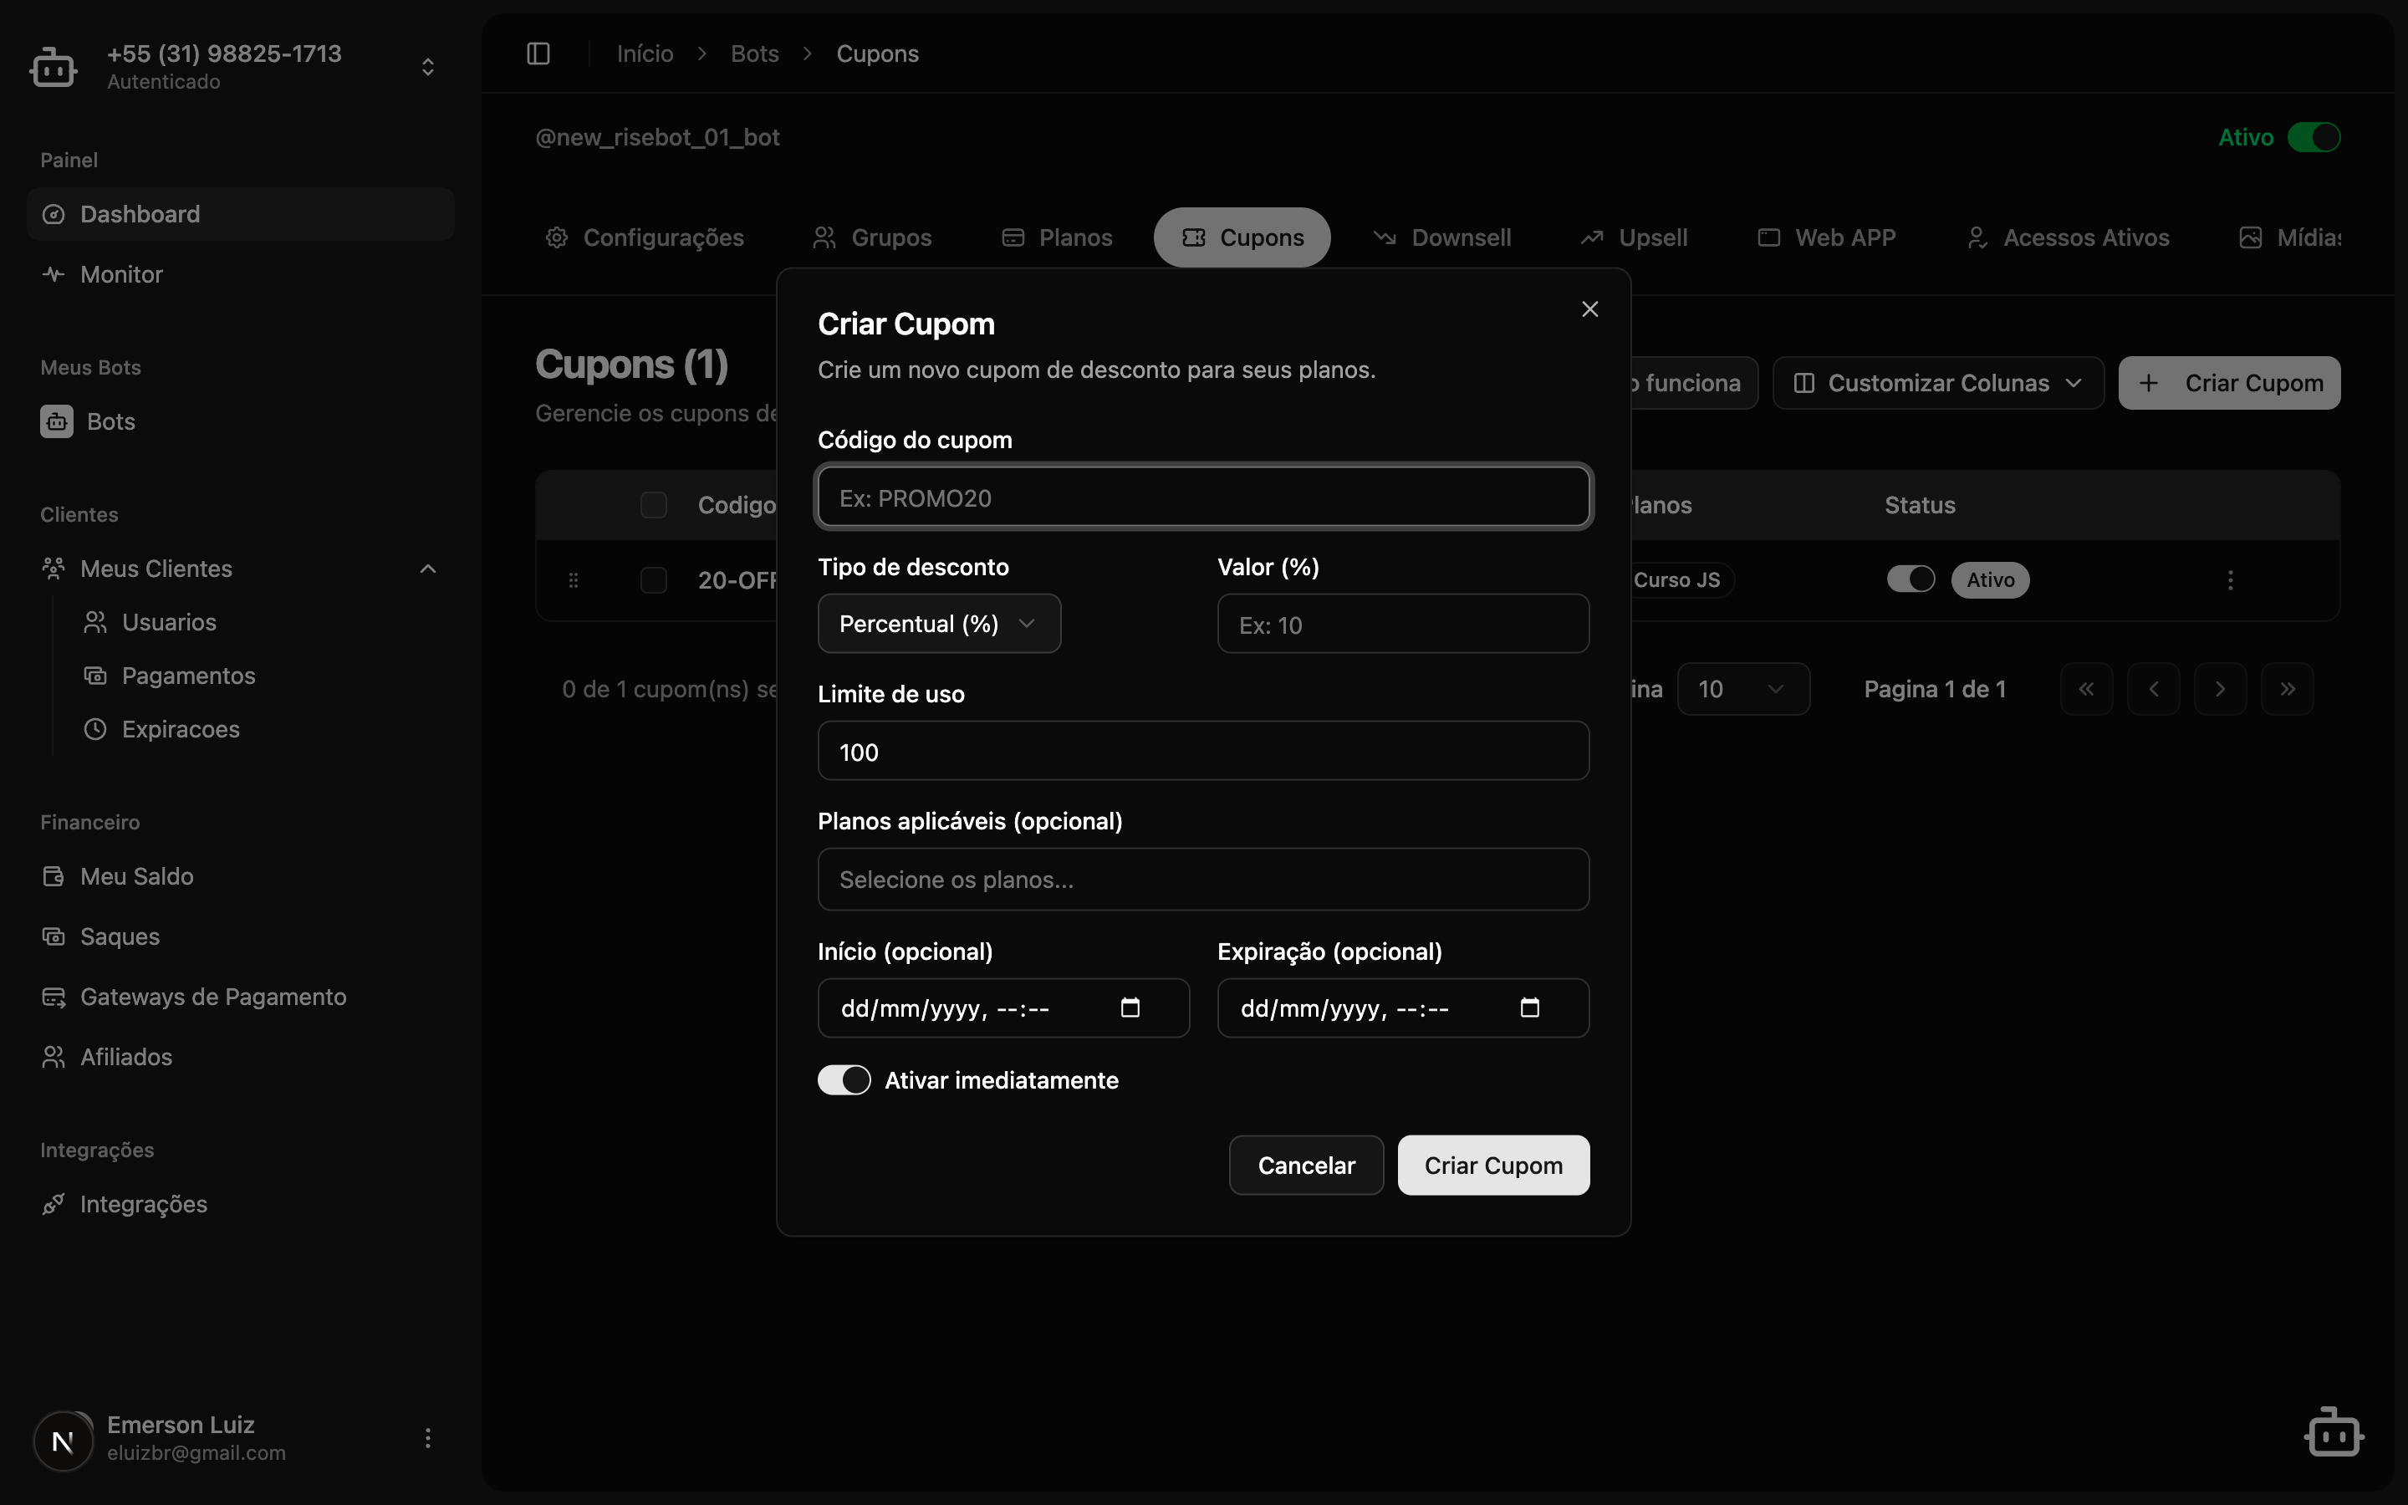Click the Ativo status badge
The height and width of the screenshot is (1505, 2408).
click(x=1990, y=580)
